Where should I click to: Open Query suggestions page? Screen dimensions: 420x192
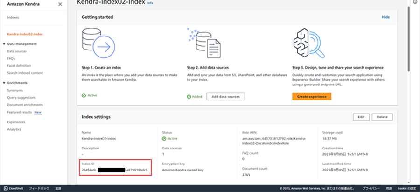[21, 98]
